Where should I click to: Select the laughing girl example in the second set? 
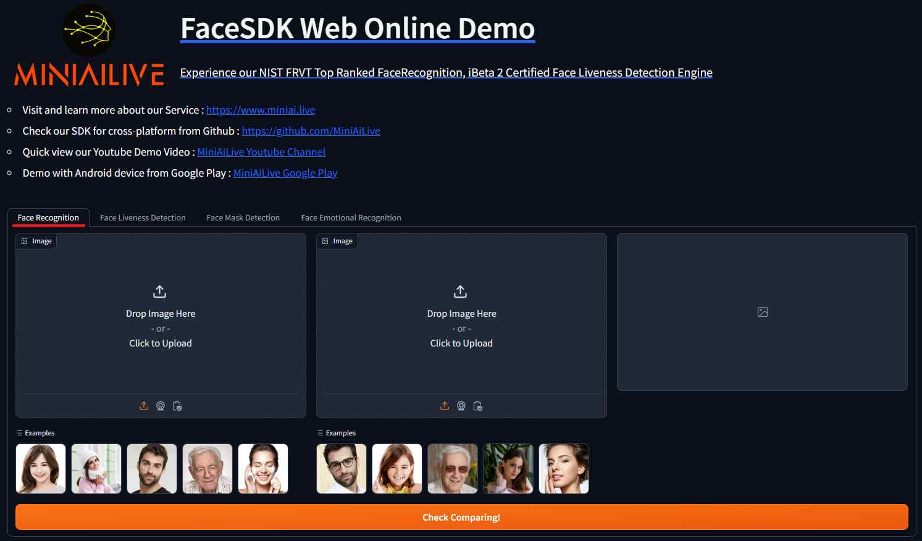click(397, 469)
